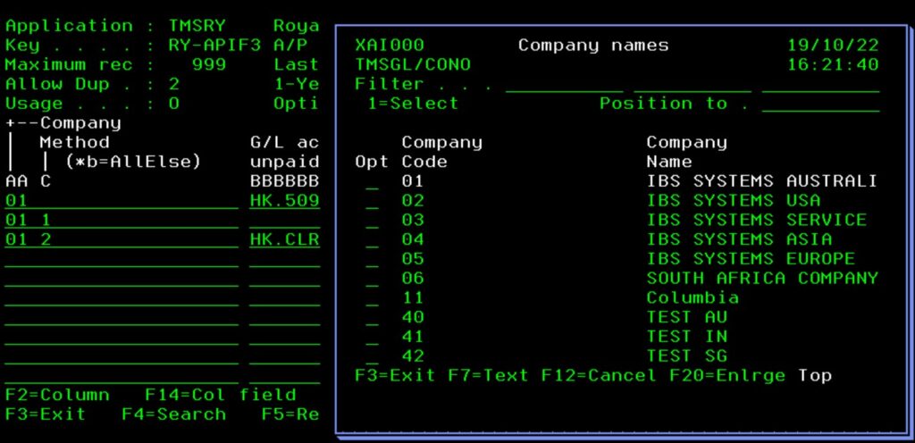Select Opt field beside IBS SYSTEMS USA
The height and width of the screenshot is (443, 915).
click(372, 202)
